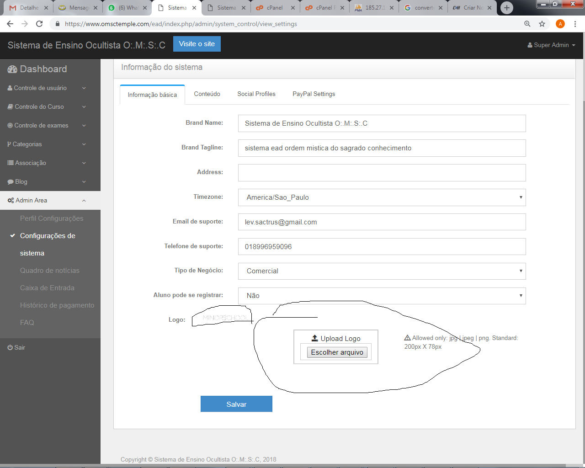Image resolution: width=585 pixels, height=468 pixels.
Task: Click the Sair power icon
Action: pyautogui.click(x=10, y=347)
